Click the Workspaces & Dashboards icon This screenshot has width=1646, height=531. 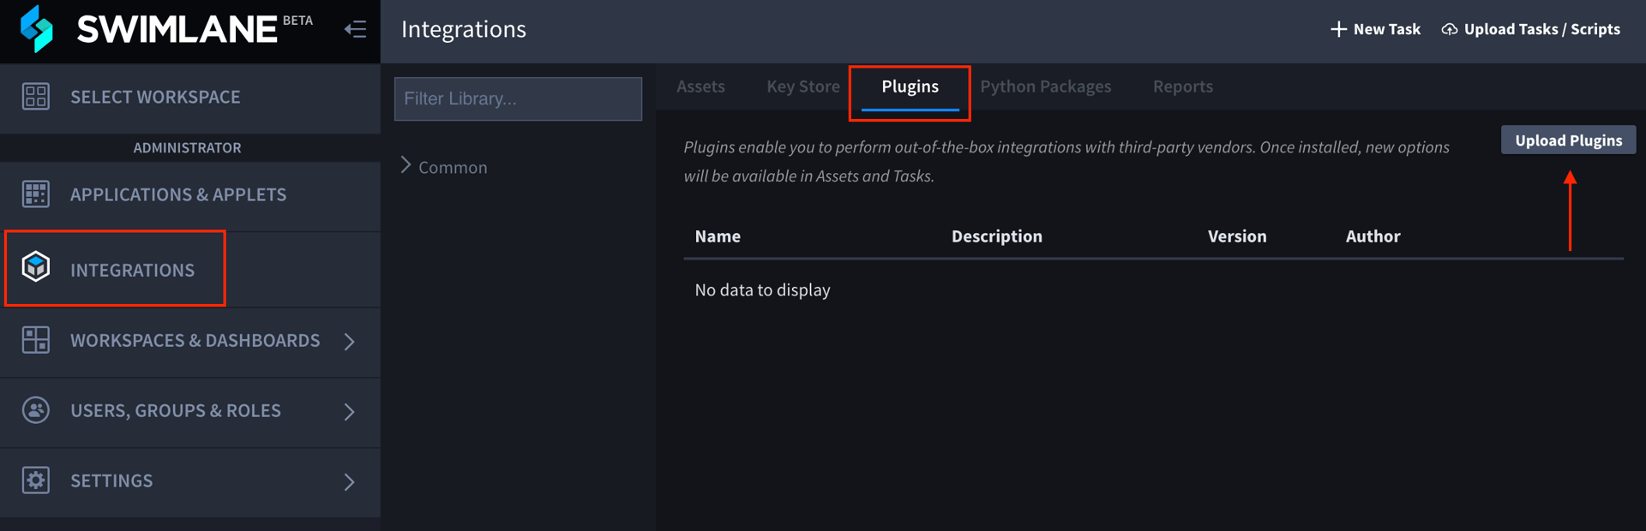(x=36, y=340)
